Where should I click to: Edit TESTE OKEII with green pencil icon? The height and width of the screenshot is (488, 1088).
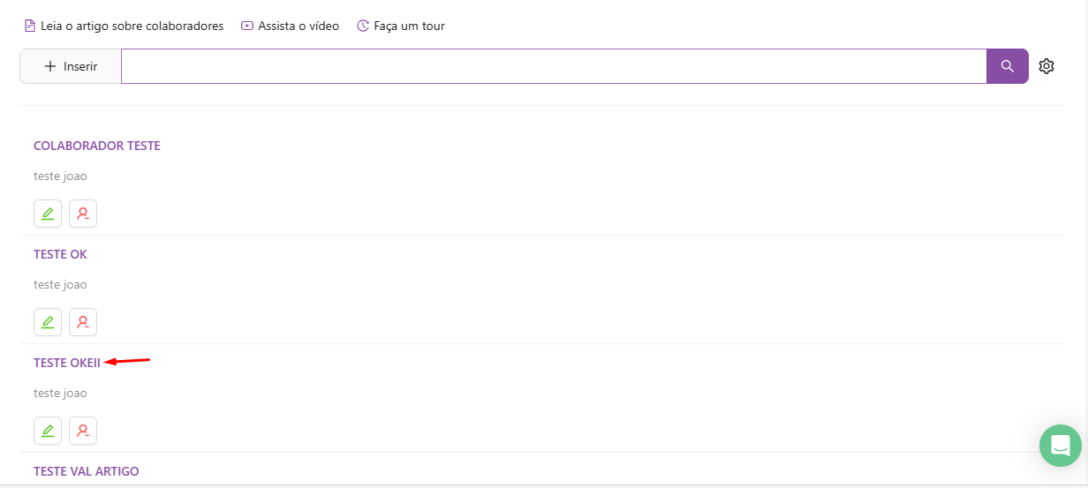click(x=48, y=431)
